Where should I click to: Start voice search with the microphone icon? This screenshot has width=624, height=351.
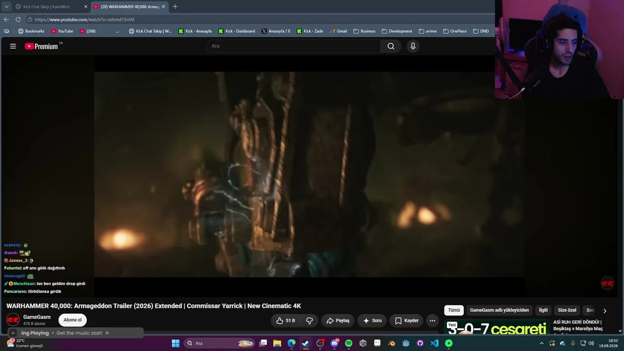(x=413, y=46)
